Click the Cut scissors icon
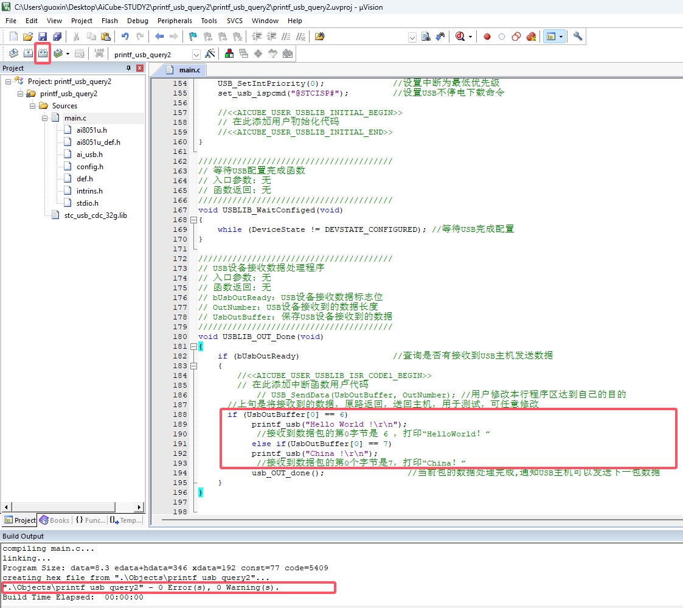The width and height of the screenshot is (683, 608). 76,37
